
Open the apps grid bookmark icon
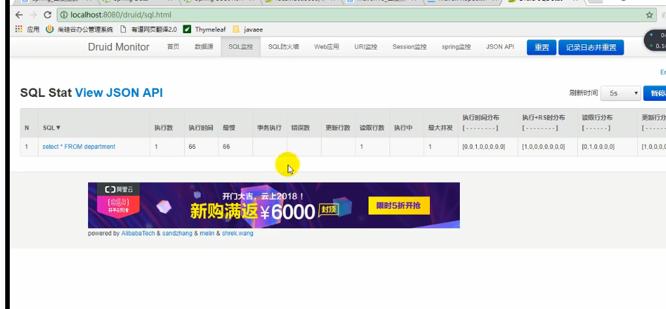point(19,29)
